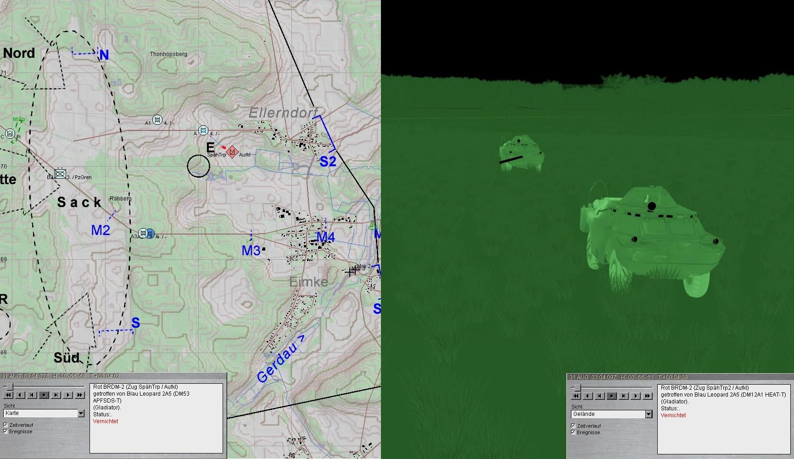Open the Sicht dropdown showing Gelände
Image resolution: width=794 pixels, height=459 pixels.
pyautogui.click(x=649, y=414)
